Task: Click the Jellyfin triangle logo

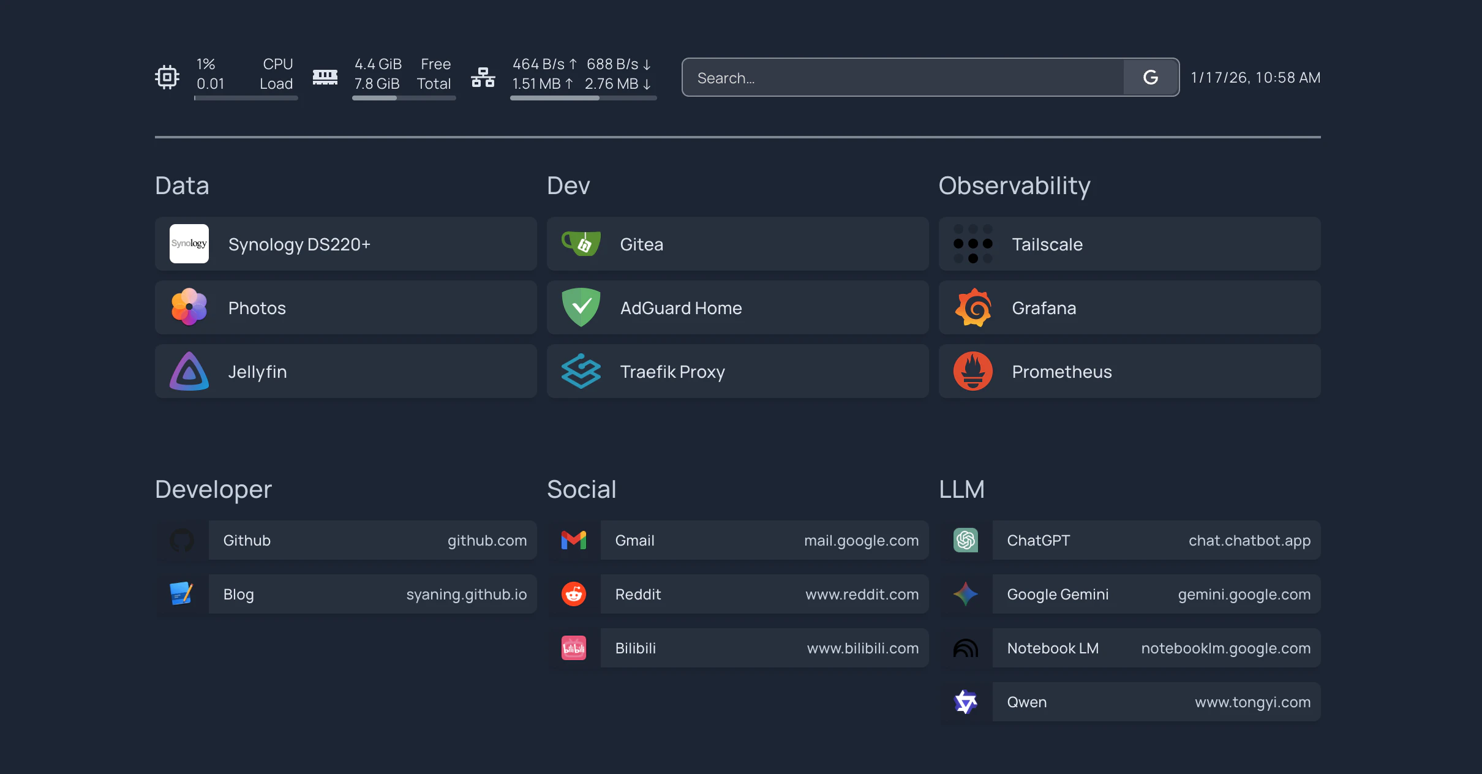Action: (x=189, y=371)
